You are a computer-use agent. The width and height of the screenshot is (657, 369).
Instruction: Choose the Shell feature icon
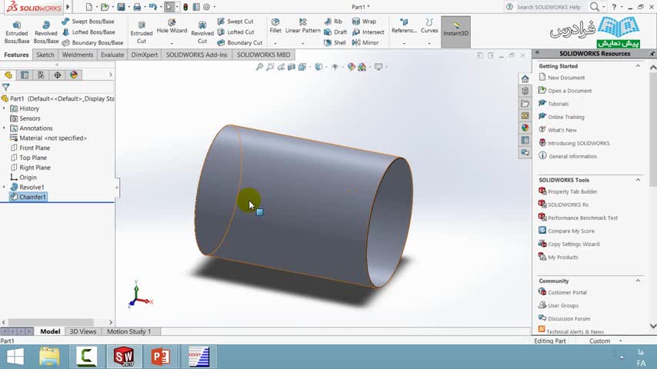335,43
